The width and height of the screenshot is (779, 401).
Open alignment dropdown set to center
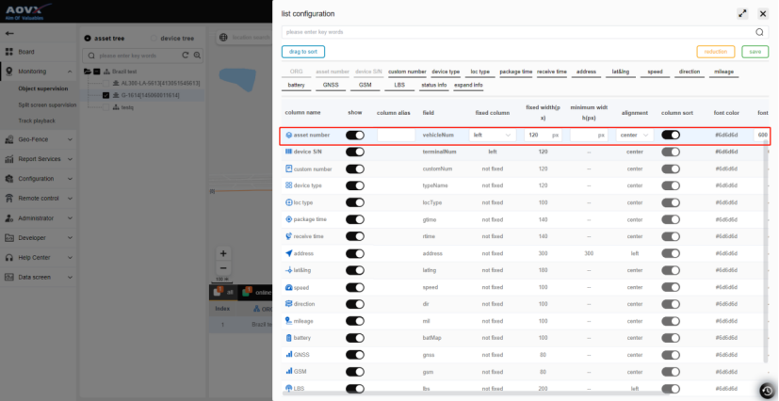click(634, 135)
